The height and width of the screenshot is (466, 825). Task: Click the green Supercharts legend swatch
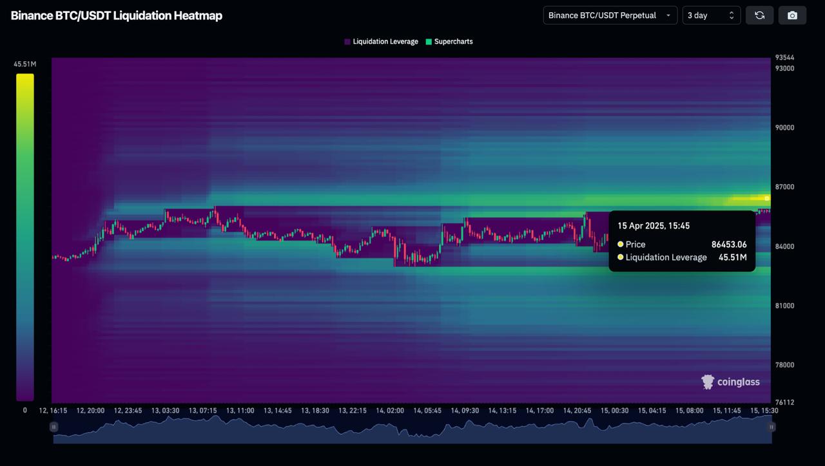coord(429,41)
